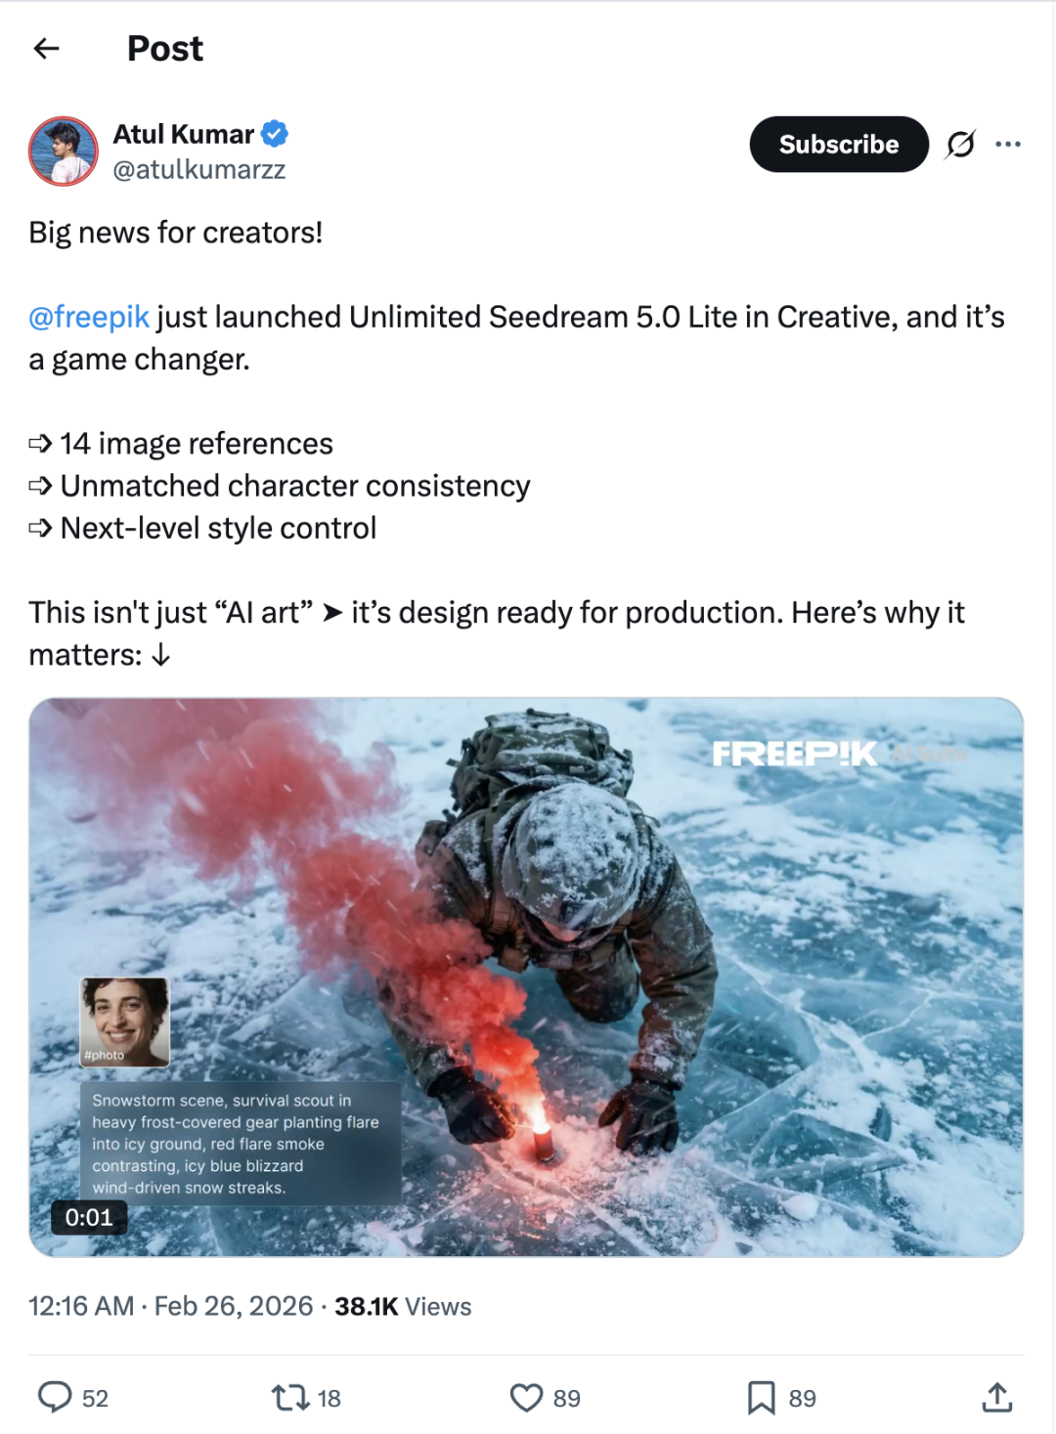This screenshot has height=1434, width=1056.
Task: Click the Freepik logo watermark in video
Action: click(x=794, y=754)
